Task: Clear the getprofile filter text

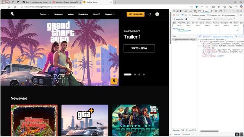Action: (186, 19)
